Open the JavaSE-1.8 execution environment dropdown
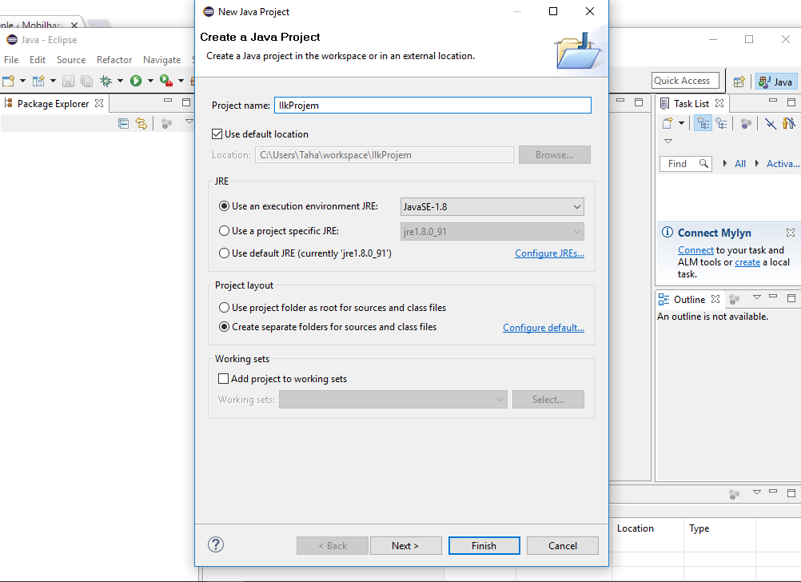 tap(492, 207)
